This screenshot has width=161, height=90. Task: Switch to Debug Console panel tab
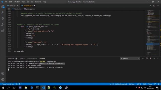coord(32,58)
